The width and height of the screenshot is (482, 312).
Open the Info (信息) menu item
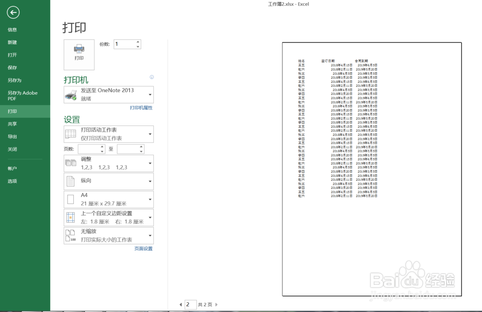(x=25, y=29)
